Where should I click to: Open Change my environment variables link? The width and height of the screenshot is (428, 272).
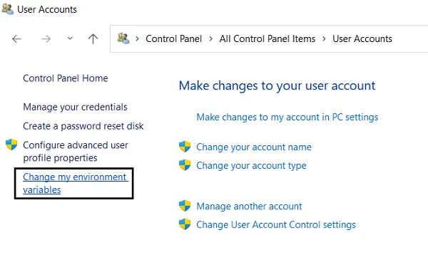[x=76, y=184]
